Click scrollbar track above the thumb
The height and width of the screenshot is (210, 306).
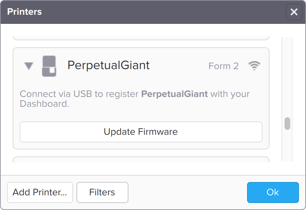click(287, 77)
